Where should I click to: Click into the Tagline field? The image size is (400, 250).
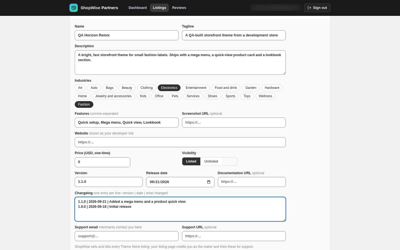234,35
